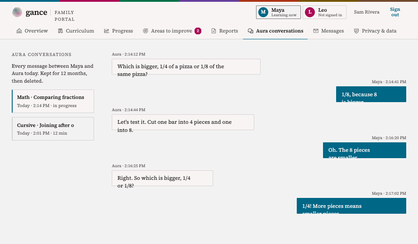Image resolution: width=418 pixels, height=244 pixels.
Task: Open the Messages tab
Action: (x=328, y=31)
